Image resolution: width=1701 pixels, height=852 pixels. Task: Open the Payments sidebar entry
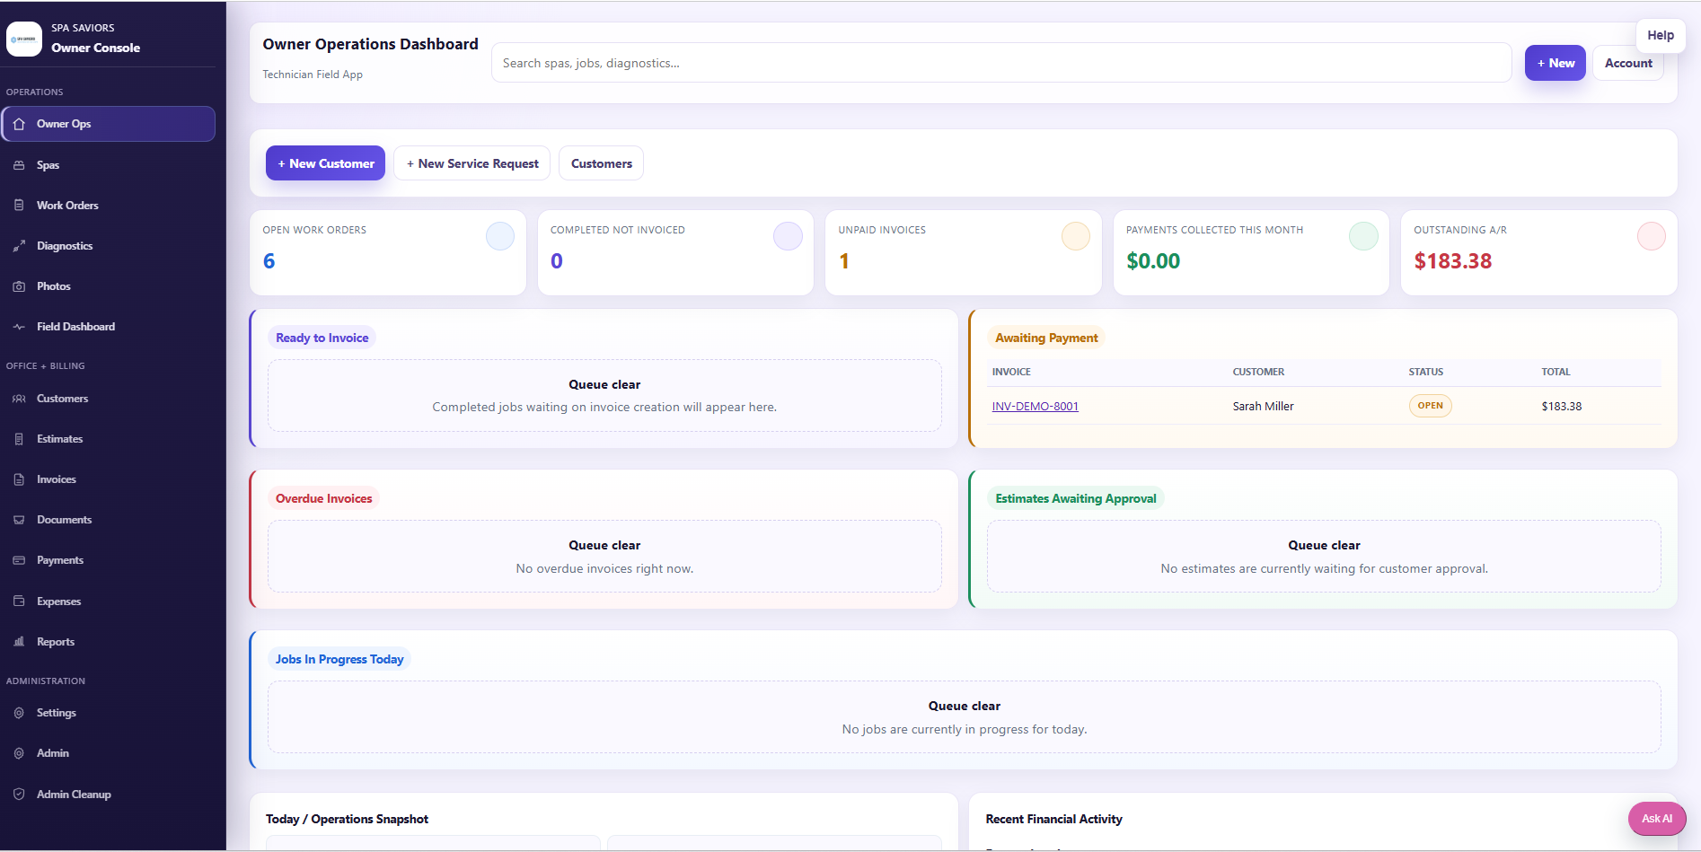(109, 560)
